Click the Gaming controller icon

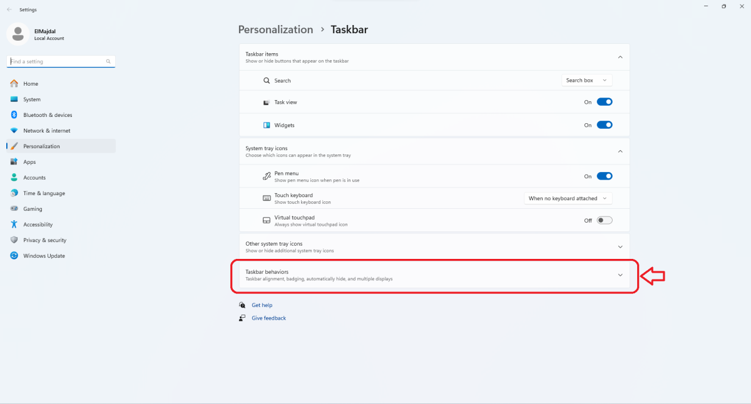(14, 209)
